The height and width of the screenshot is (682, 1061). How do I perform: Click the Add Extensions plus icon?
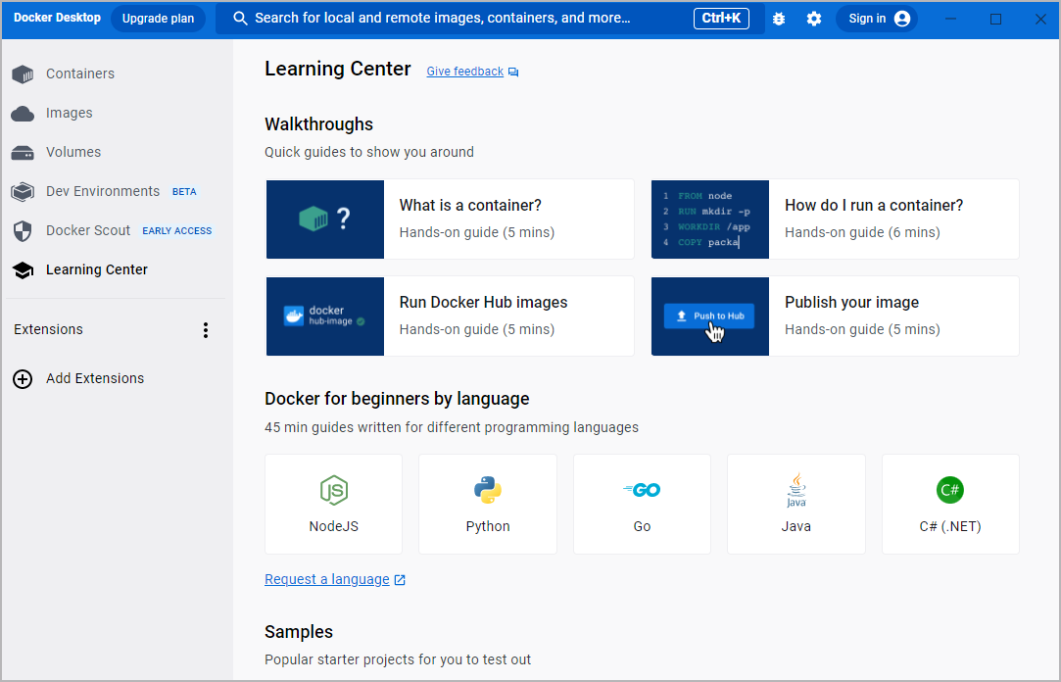(x=23, y=379)
